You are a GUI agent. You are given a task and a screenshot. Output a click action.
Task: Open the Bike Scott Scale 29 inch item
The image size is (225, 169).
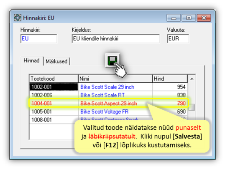tap(107, 87)
